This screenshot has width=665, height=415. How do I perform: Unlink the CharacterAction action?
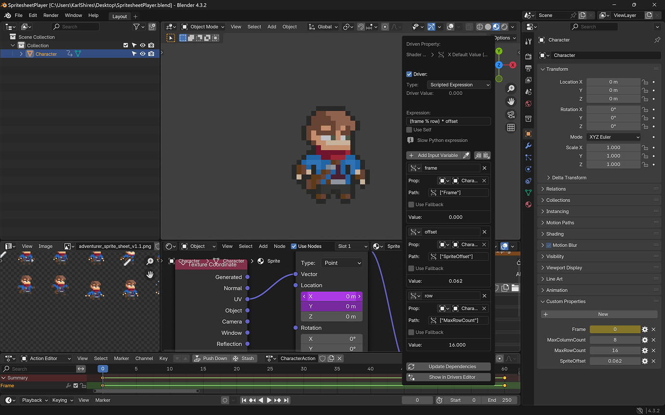coord(340,358)
